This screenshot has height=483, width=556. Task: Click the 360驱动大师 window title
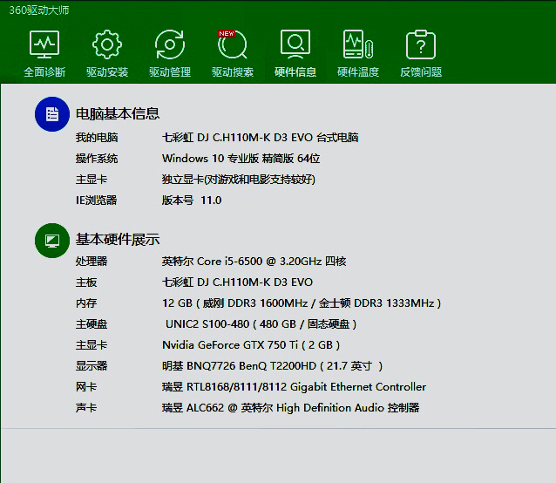tap(39, 10)
